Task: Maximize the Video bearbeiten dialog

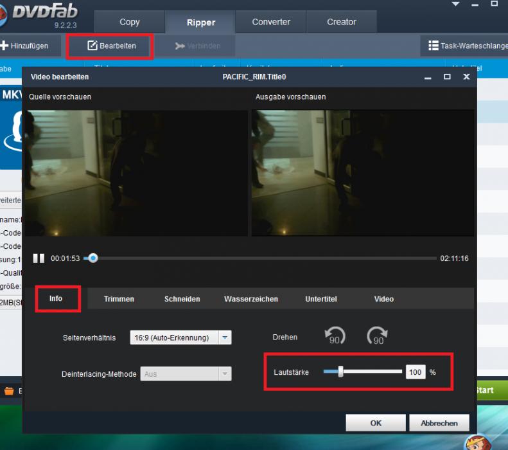Action: click(447, 77)
